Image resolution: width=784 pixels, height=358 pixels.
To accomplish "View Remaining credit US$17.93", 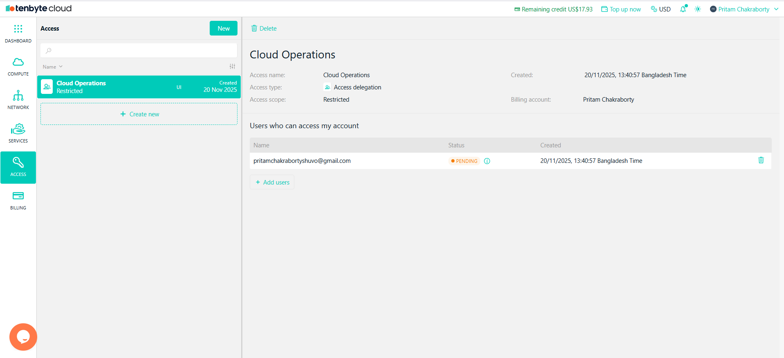I will pyautogui.click(x=553, y=9).
